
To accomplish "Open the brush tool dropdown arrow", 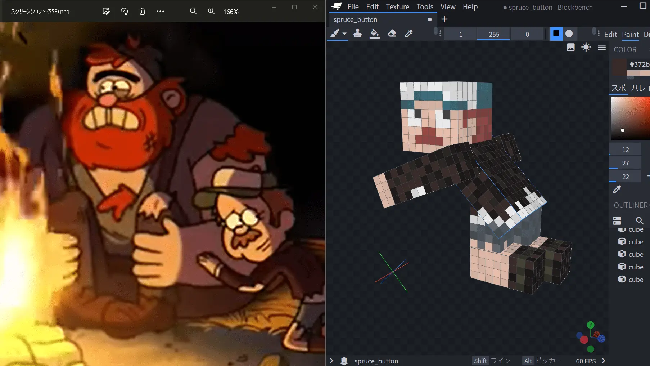I will click(344, 34).
